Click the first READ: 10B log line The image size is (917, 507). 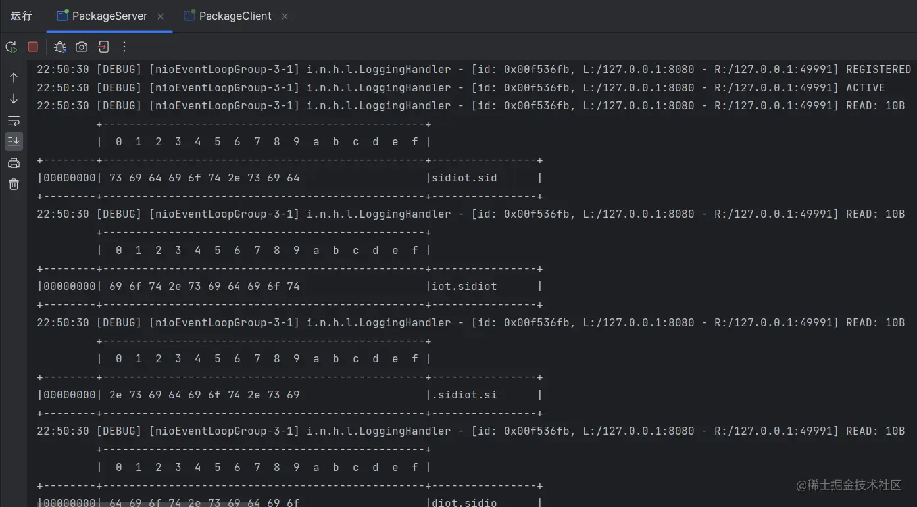click(470, 106)
